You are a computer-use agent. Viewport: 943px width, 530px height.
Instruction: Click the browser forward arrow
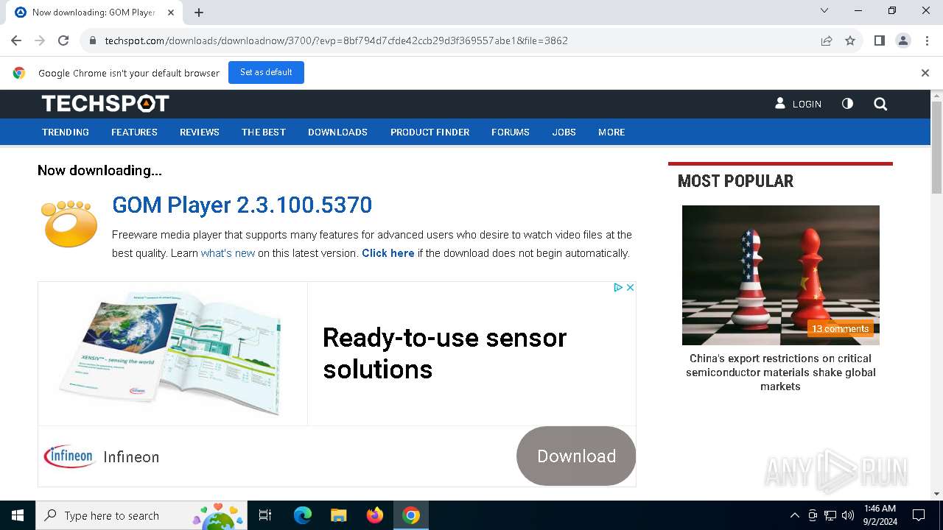40,40
